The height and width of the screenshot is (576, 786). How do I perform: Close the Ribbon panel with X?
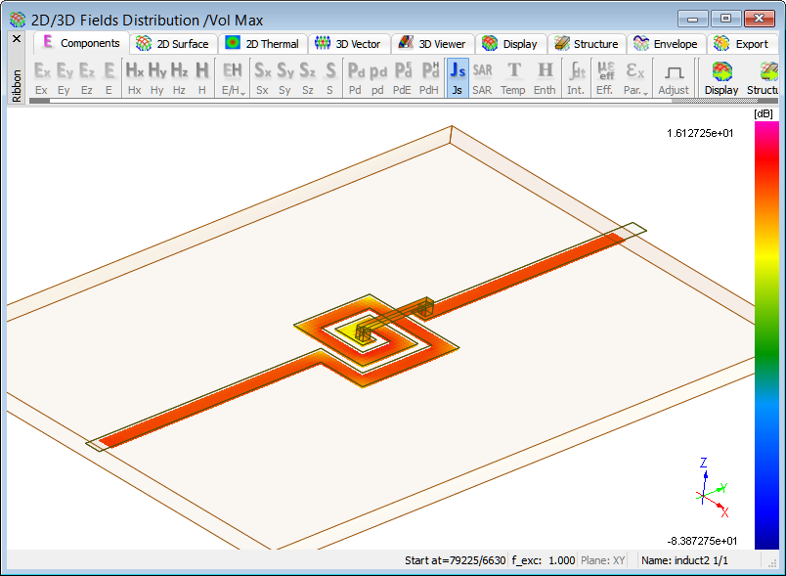pos(17,39)
